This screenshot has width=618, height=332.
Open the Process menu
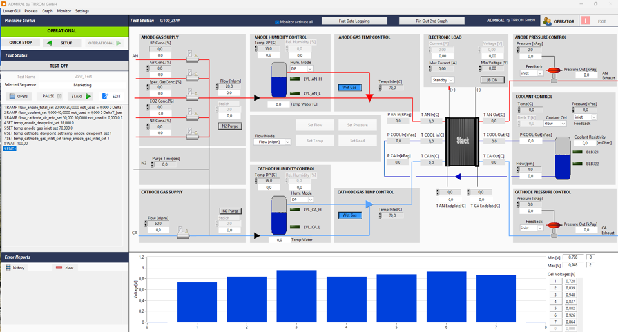tap(31, 11)
